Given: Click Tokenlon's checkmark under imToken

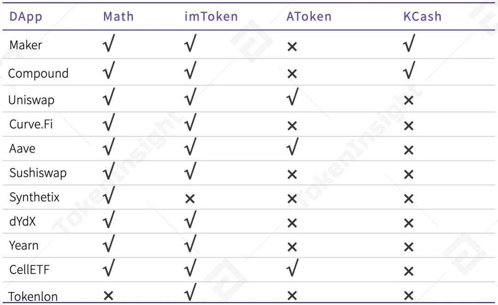Looking at the screenshot, I should 190,293.
